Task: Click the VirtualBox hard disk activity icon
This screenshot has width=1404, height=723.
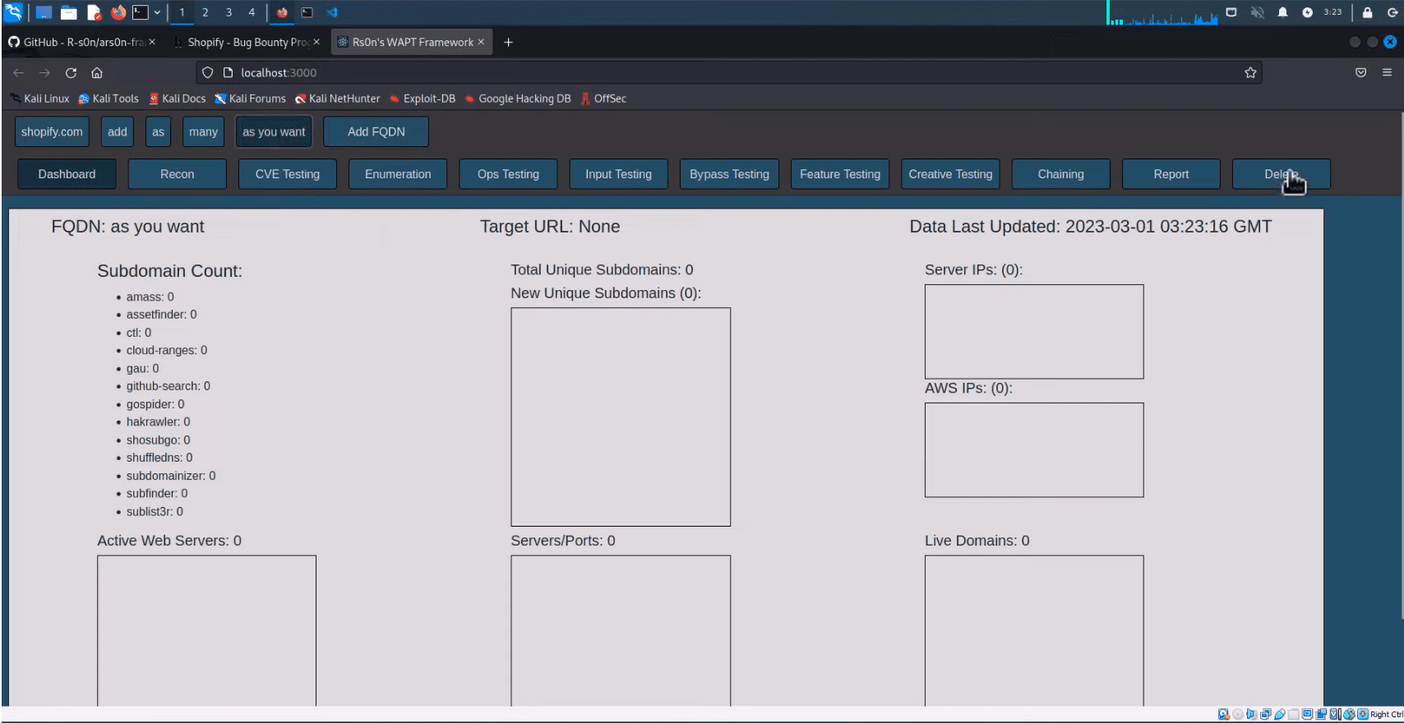Action: tap(1224, 714)
